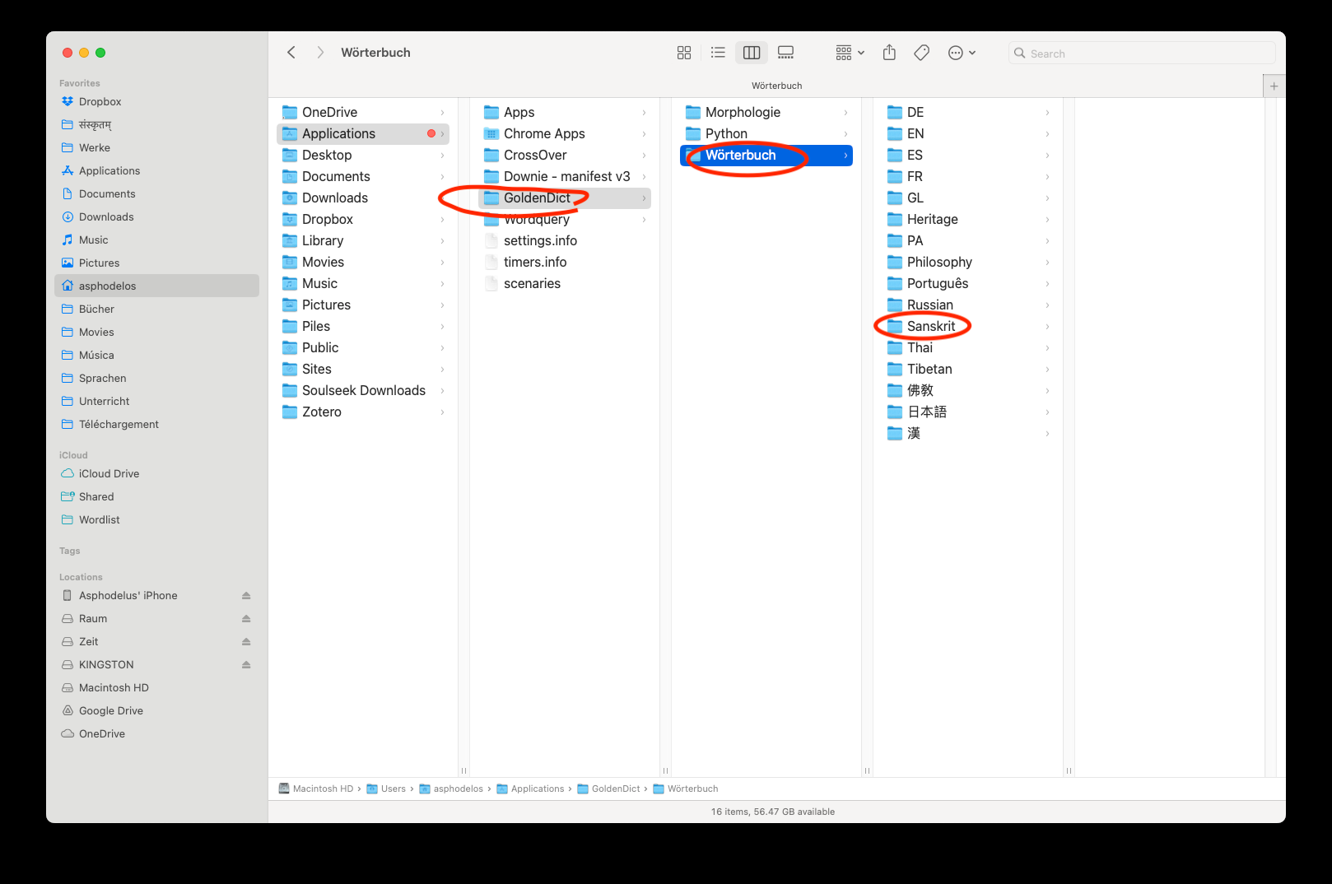Add a new tab with plus
1332x884 pixels.
[x=1274, y=86]
